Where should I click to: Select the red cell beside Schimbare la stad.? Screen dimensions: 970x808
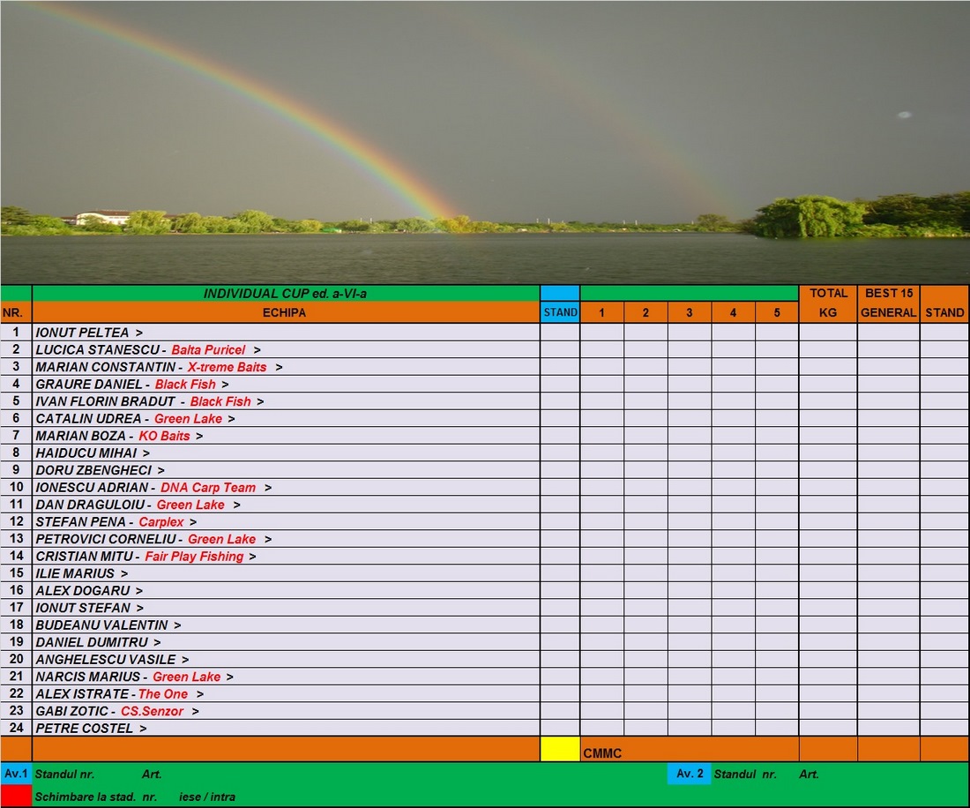click(x=16, y=796)
